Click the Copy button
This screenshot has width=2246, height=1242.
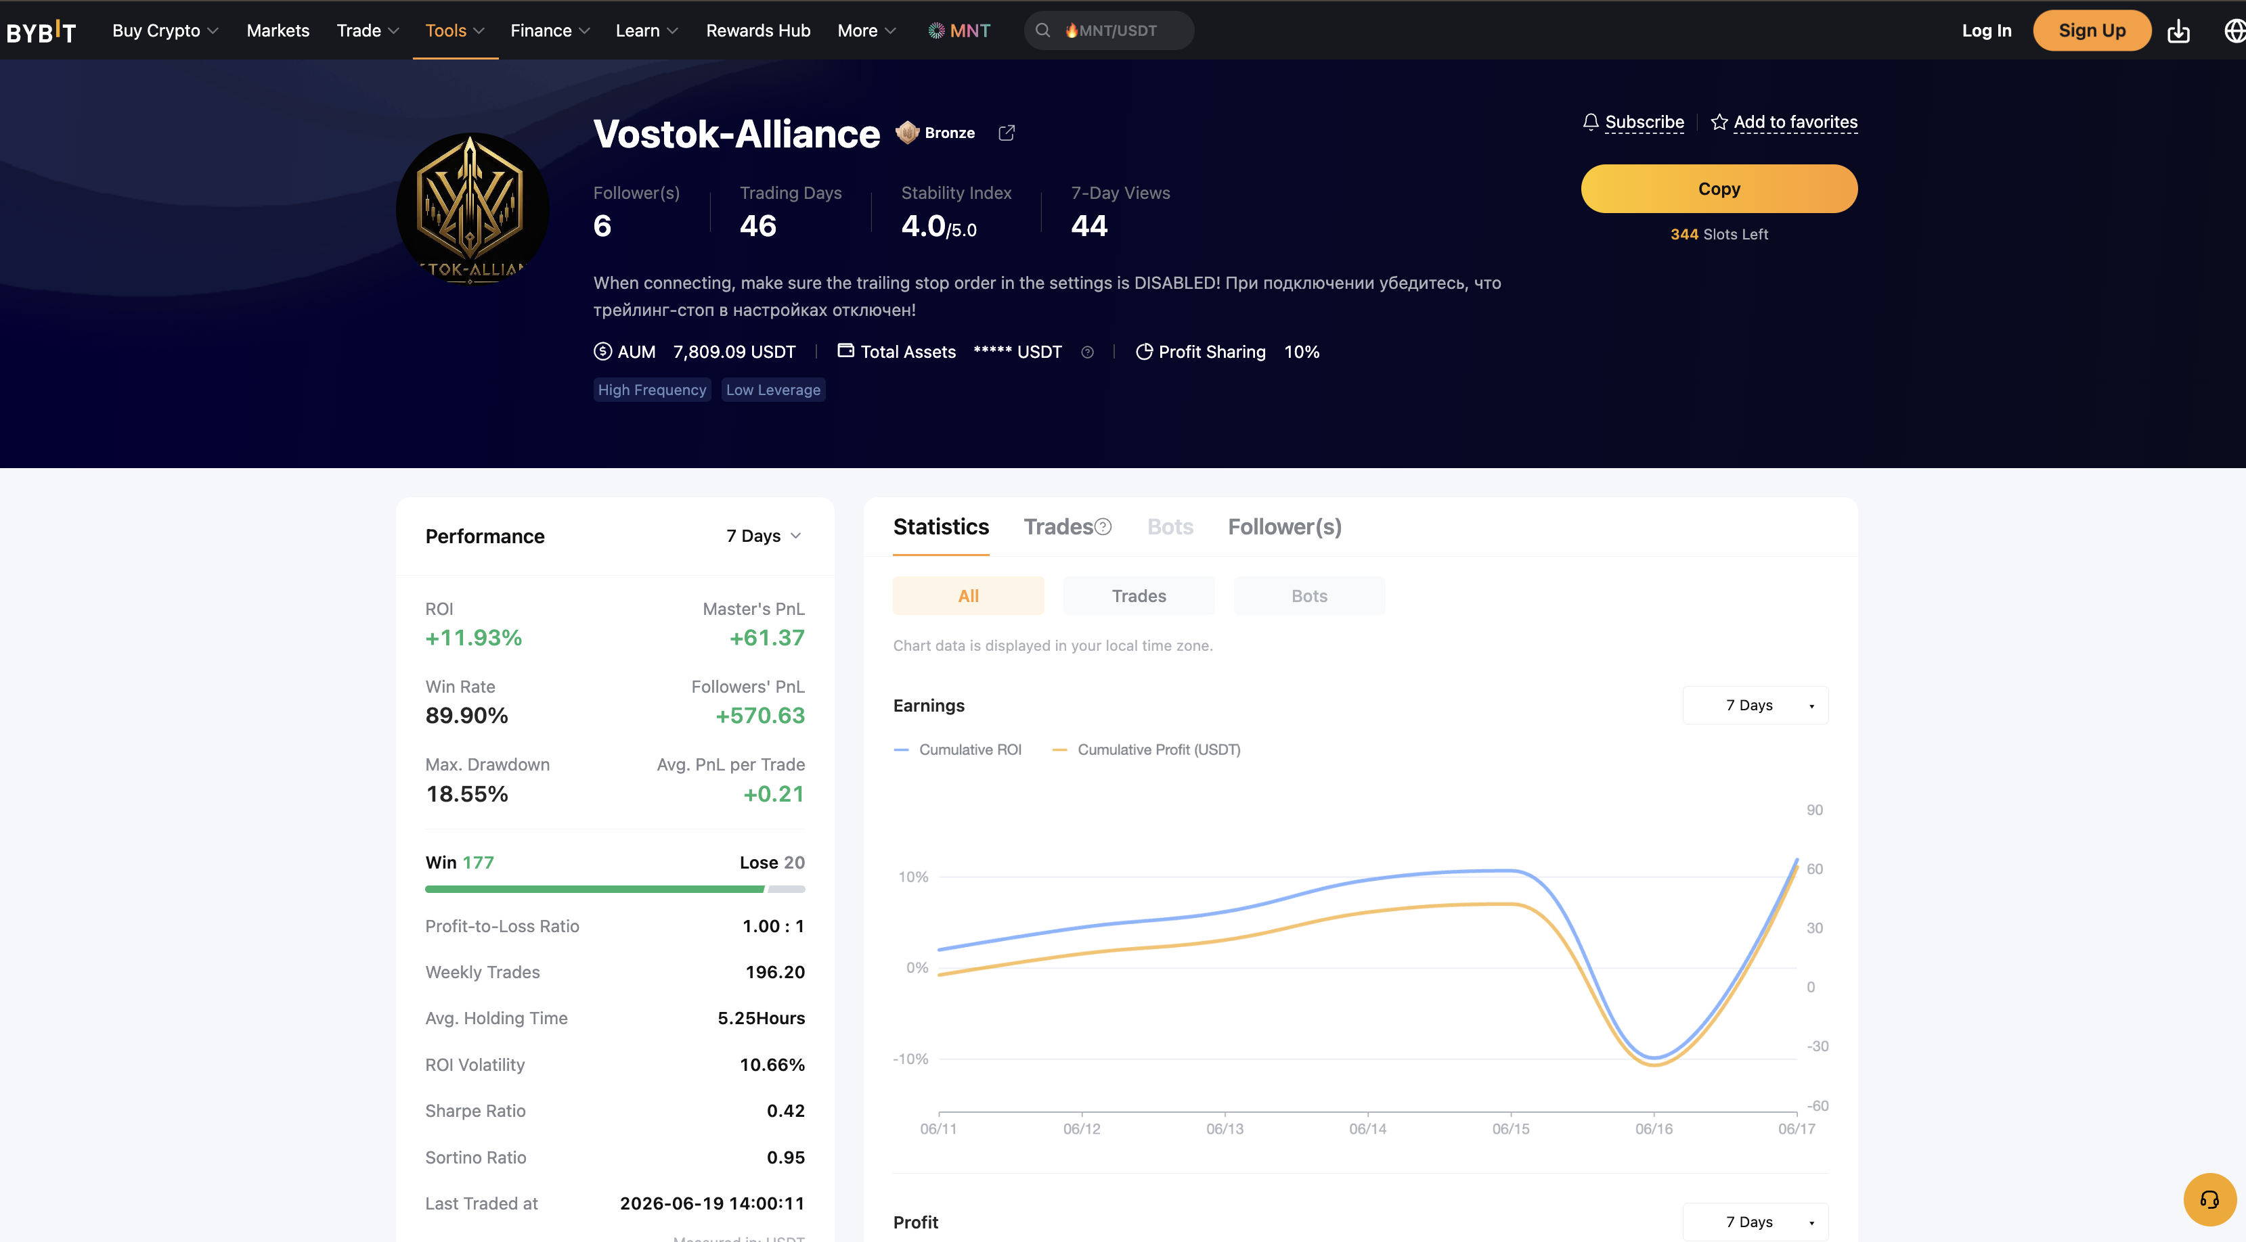coord(1719,188)
